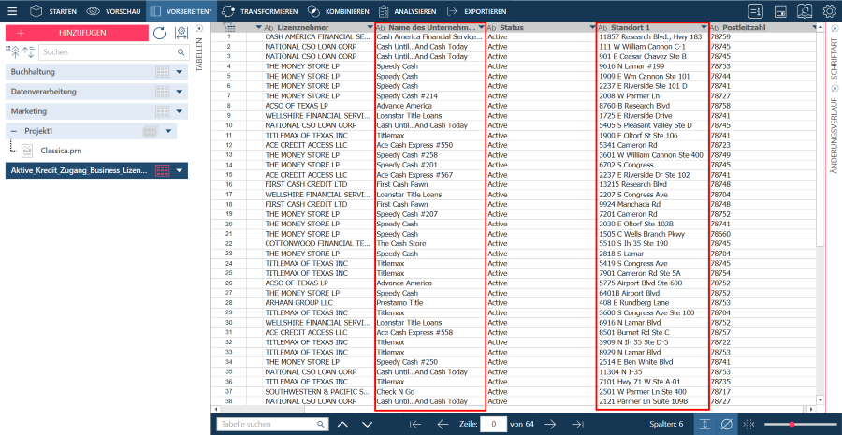Click the magnifier in the Suchen box
This screenshot has width=842, height=435.
181,52
